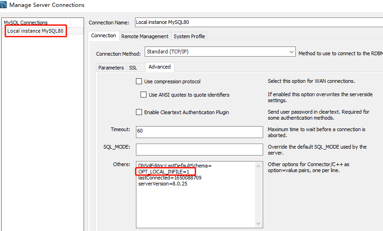Click 'Send user password in cleartext' description

click(x=318, y=115)
